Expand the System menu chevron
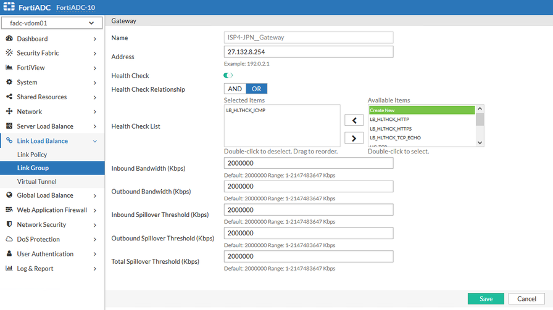This screenshot has height=310, width=553. (94, 83)
